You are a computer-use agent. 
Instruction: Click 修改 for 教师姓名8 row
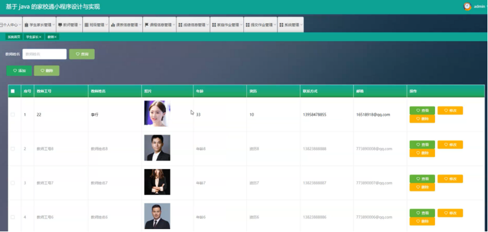pos(450,144)
